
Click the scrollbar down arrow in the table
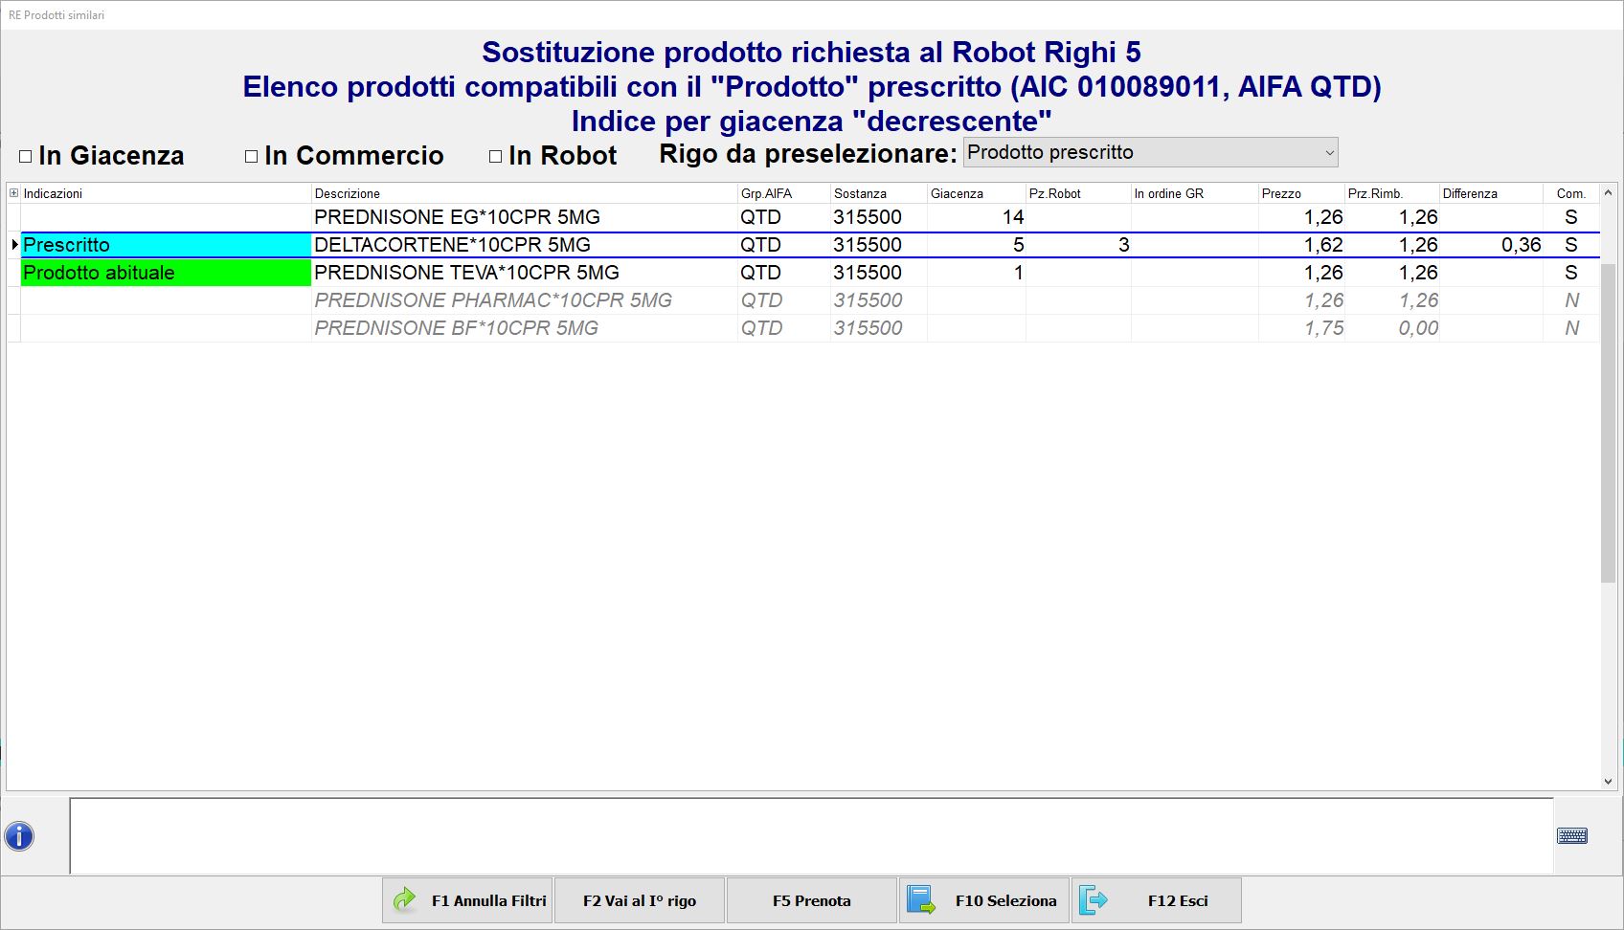click(x=1608, y=782)
